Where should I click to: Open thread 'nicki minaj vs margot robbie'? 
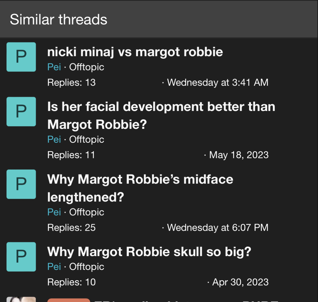(135, 52)
